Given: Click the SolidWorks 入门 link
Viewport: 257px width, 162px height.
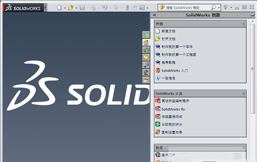Looking at the screenshot, I should 175,70.
